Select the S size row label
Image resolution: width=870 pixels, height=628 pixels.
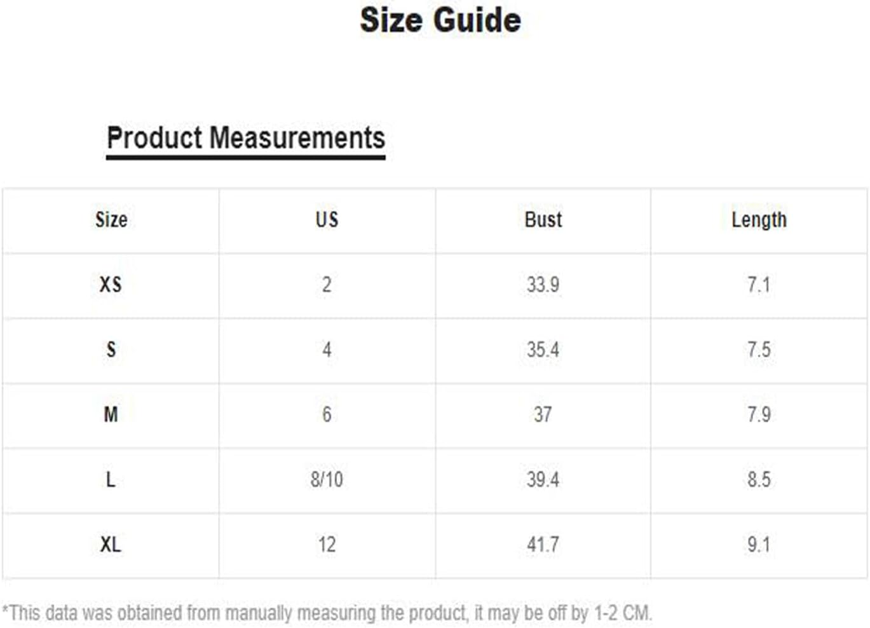111,350
